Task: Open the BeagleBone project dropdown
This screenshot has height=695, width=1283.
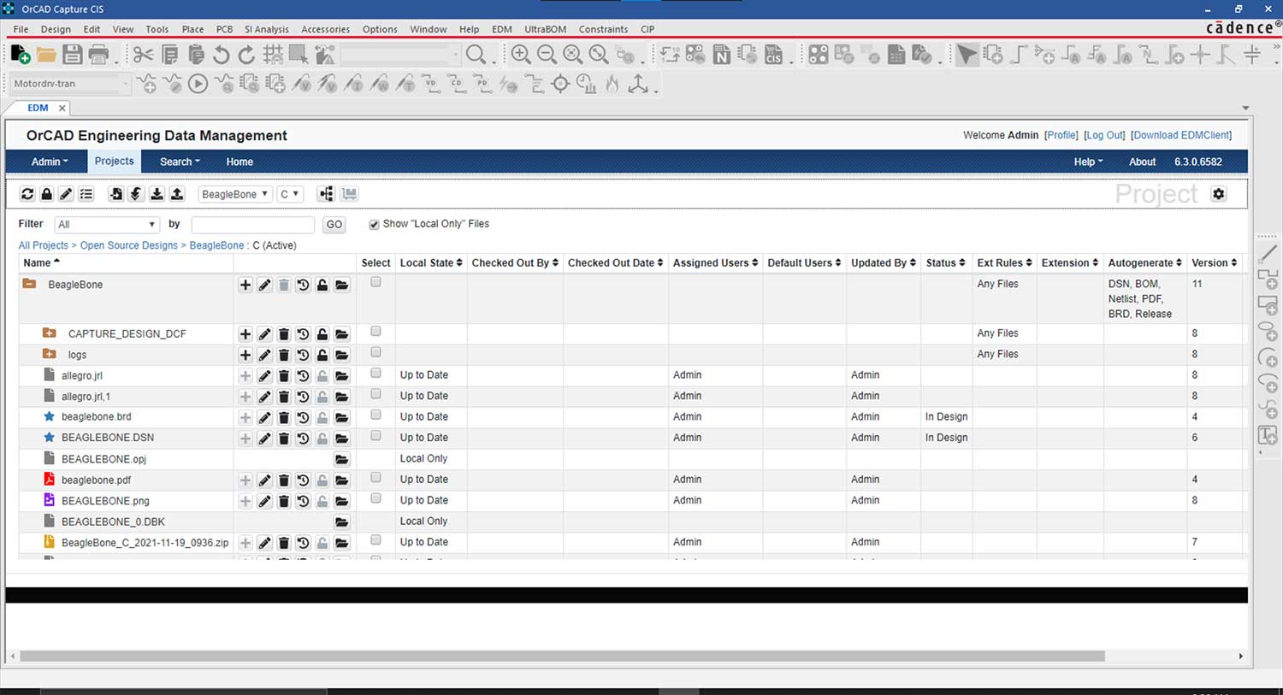Action: 234,194
